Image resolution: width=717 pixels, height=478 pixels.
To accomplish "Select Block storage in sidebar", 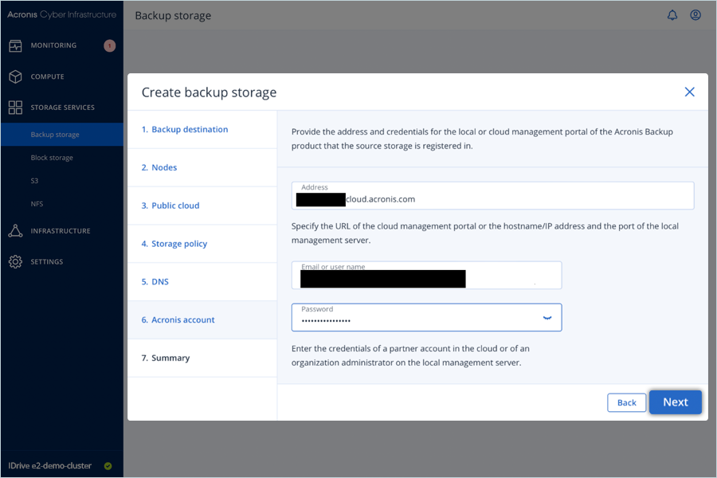I will [52, 158].
